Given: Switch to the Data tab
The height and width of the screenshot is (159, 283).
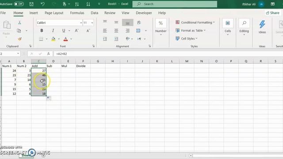Looking at the screenshot, I should pyautogui.click(x=94, y=13).
